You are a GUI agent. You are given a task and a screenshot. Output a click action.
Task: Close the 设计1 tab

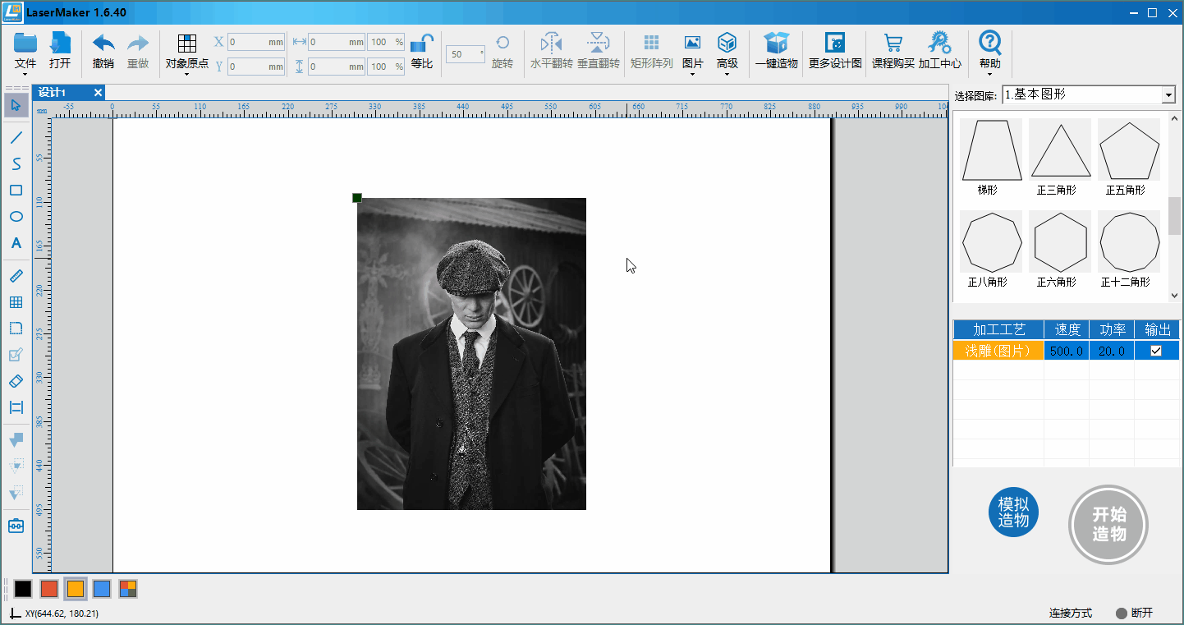(x=99, y=92)
